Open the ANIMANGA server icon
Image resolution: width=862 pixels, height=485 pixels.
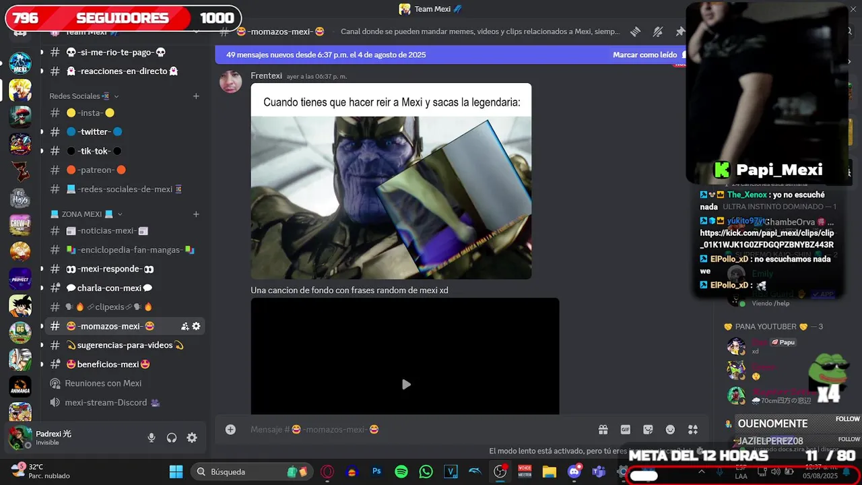pos(20,386)
